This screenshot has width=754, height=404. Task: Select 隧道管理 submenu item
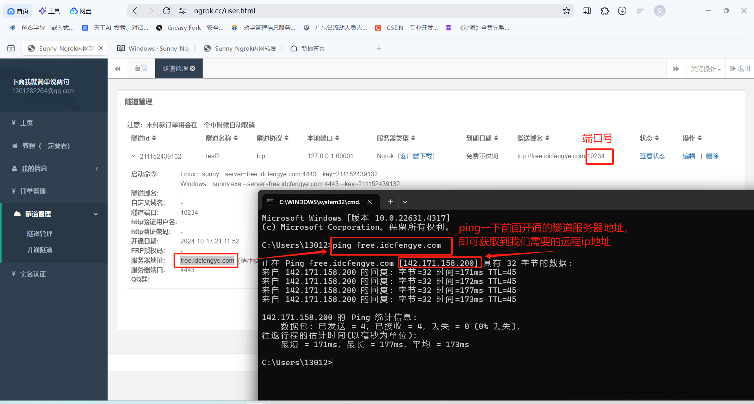pos(40,234)
